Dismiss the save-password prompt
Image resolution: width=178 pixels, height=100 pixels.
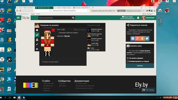click(x=143, y=11)
